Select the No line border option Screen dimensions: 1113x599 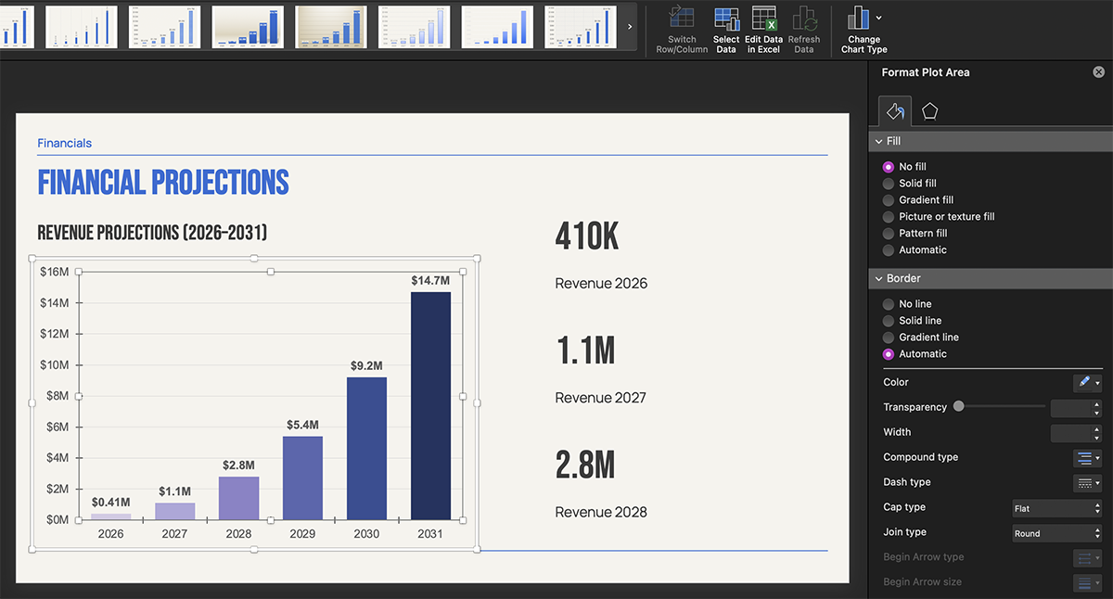889,304
